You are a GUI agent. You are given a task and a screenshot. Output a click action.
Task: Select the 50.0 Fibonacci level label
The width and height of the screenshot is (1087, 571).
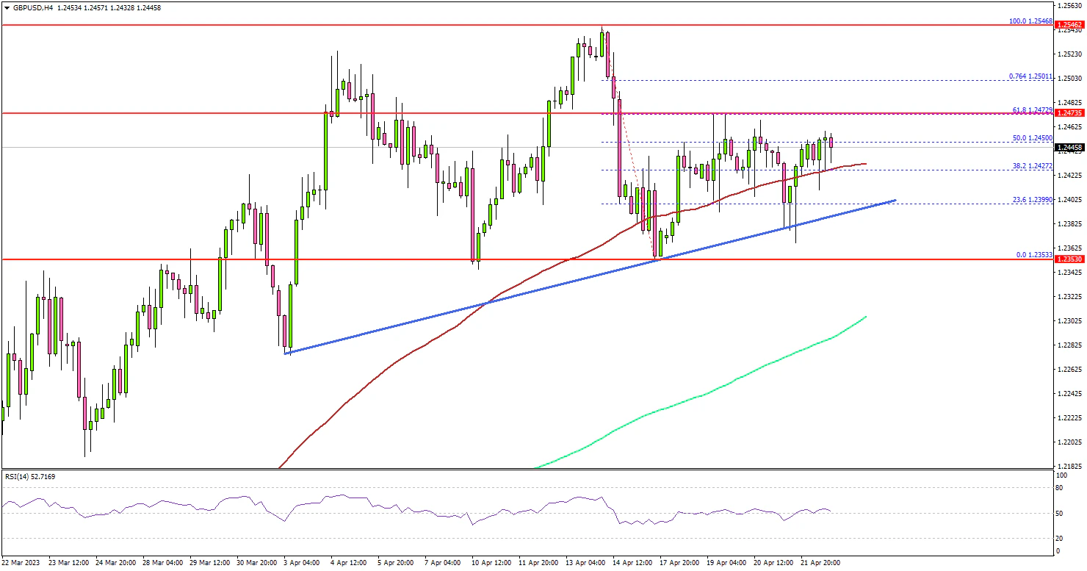pos(1032,137)
